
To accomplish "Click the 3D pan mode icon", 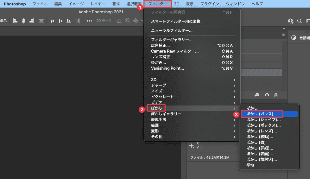I will [136, 21].
